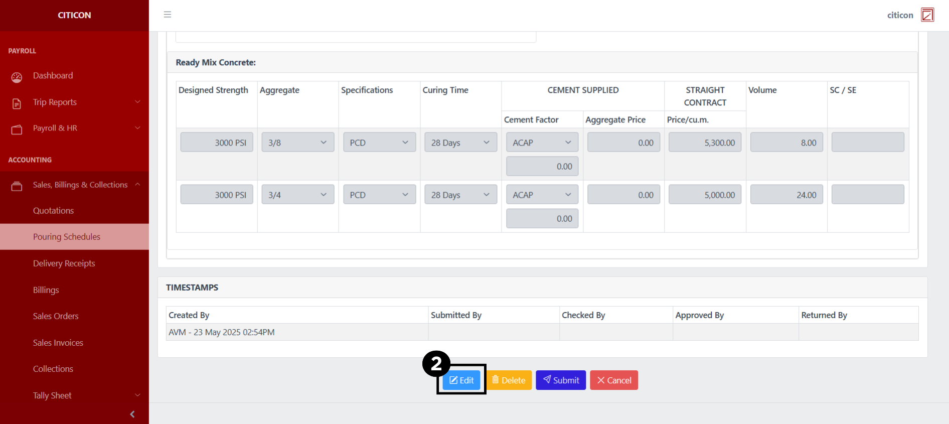Open Delivery Receipts in sidebar
Image resolution: width=949 pixels, height=424 pixels.
(x=64, y=263)
